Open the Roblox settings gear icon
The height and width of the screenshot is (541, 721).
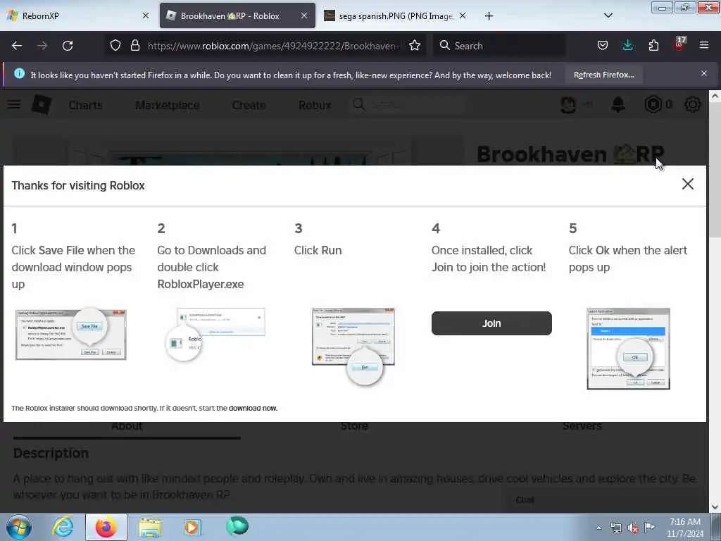[693, 104]
